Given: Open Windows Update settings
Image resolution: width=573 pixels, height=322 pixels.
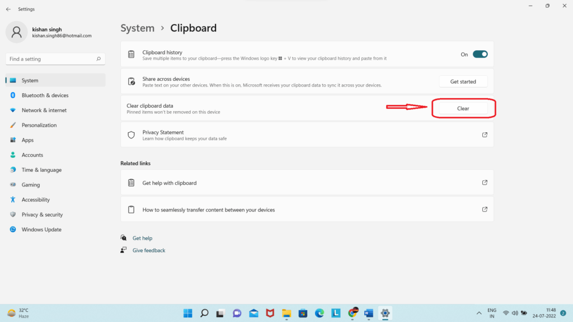Looking at the screenshot, I should click(x=55, y=230).
